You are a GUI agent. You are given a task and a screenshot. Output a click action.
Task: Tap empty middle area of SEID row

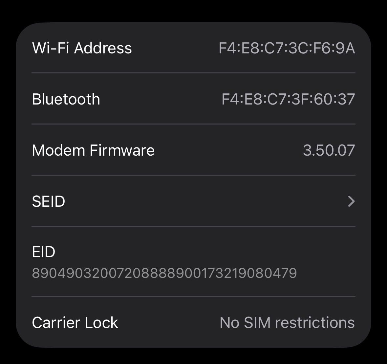point(197,201)
